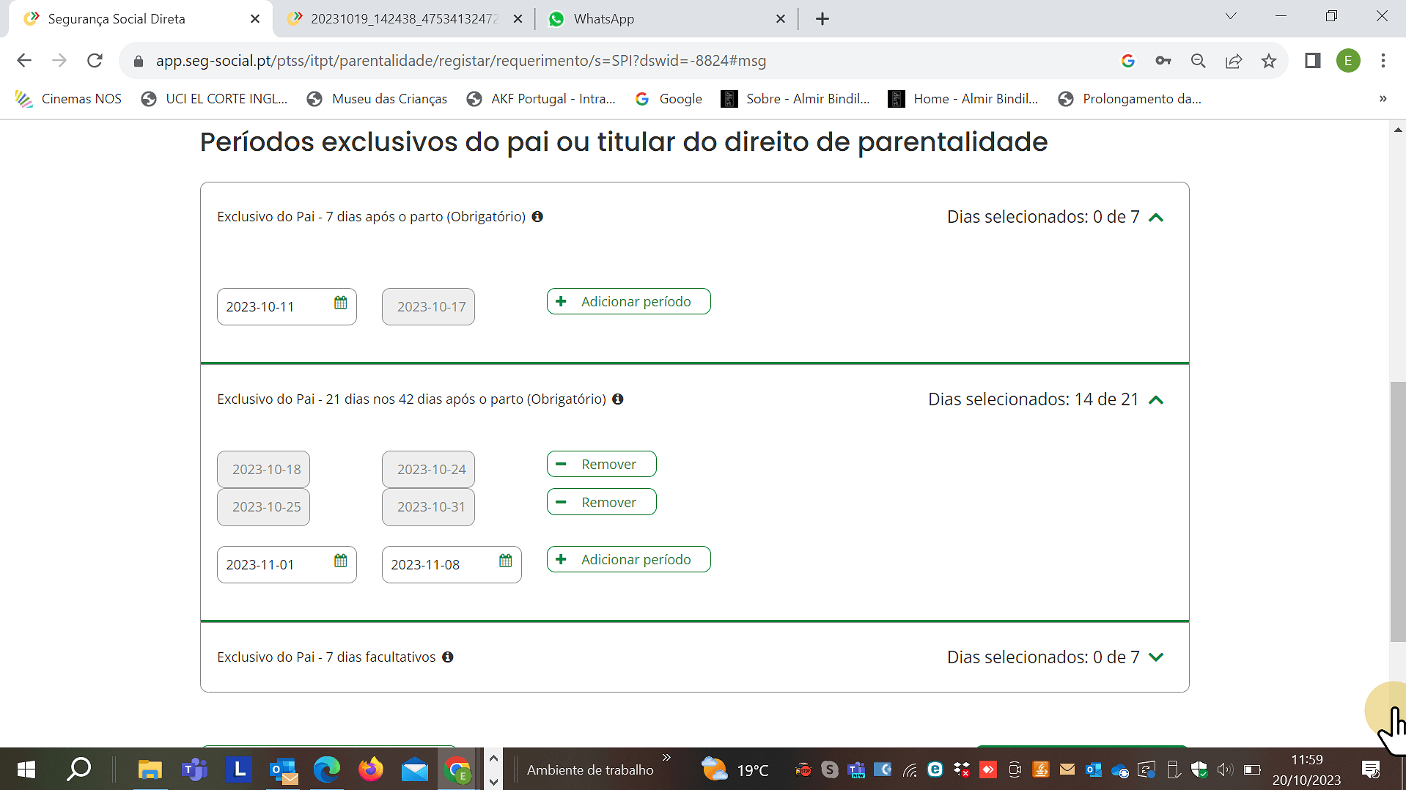Open calendar picker for 2023-10-11 date

tap(340, 303)
